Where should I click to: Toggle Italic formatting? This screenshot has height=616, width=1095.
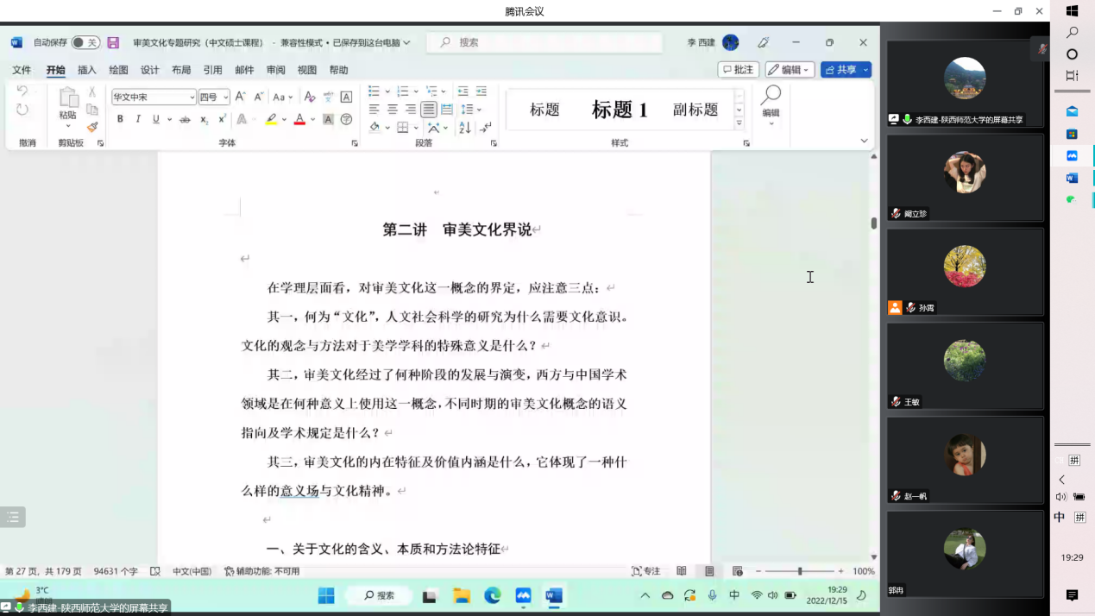tap(138, 120)
